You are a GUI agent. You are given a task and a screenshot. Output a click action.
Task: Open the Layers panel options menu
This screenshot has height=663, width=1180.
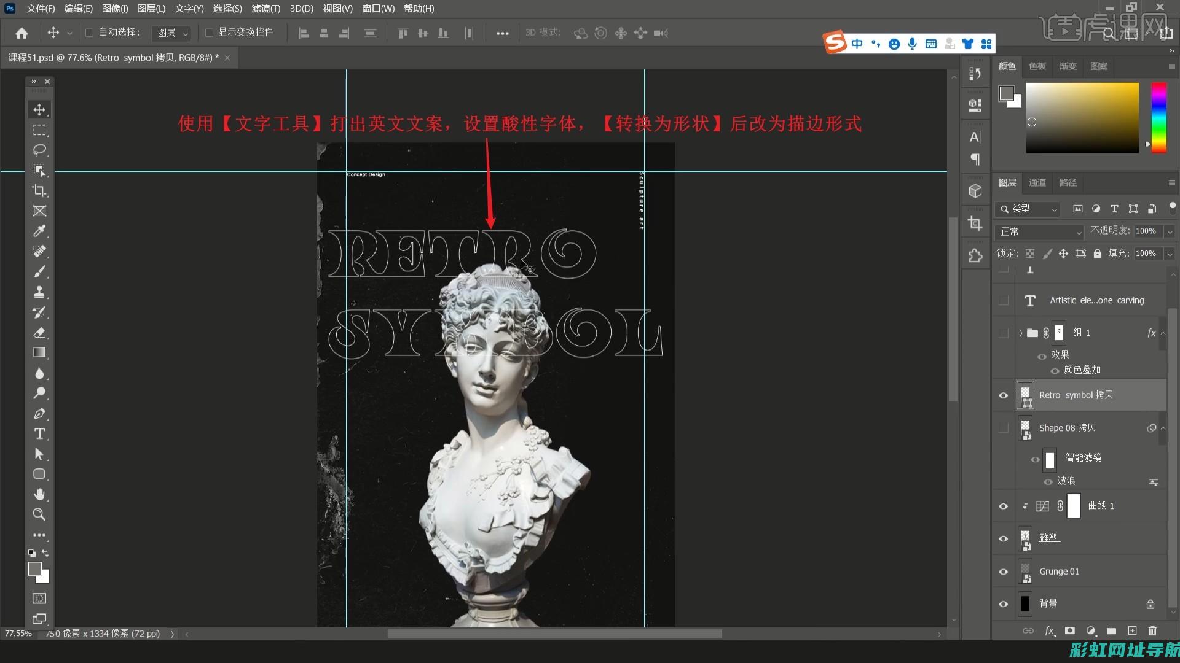[x=1171, y=183]
